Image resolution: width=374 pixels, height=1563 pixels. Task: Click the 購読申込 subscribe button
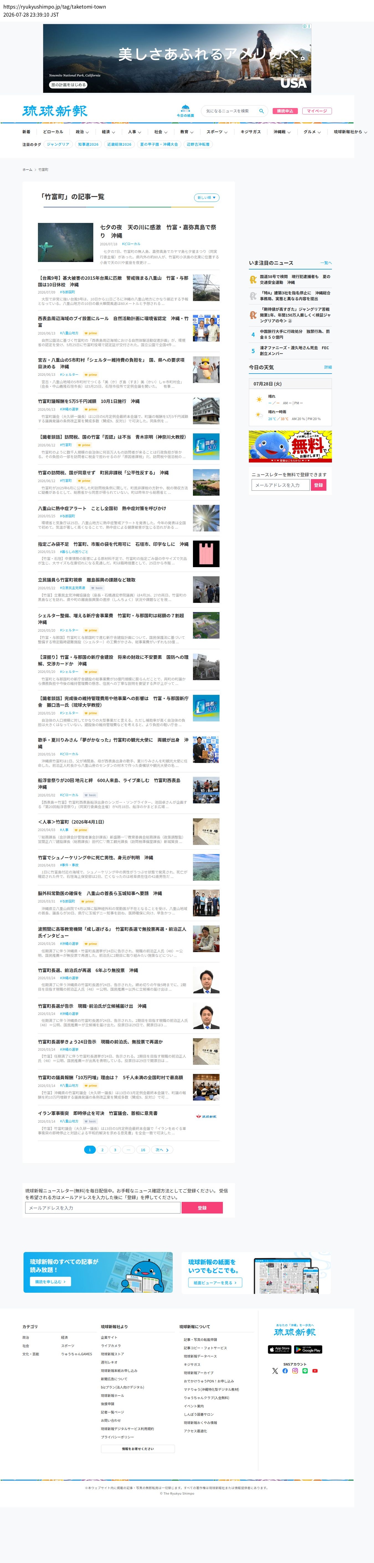point(285,111)
